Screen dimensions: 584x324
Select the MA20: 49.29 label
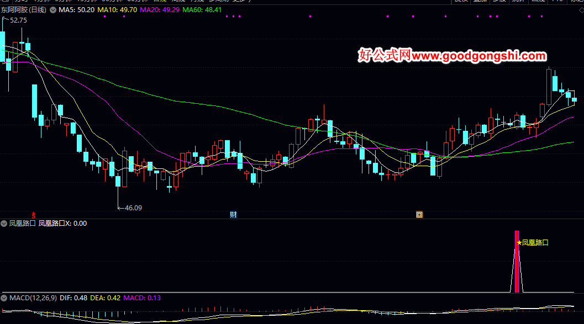click(160, 10)
